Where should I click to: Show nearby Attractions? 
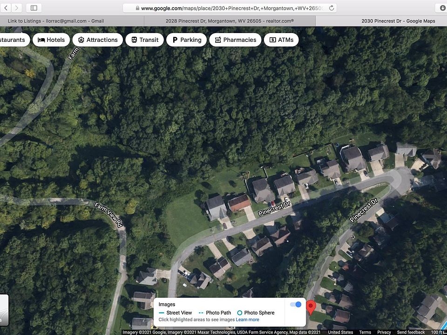coord(98,40)
